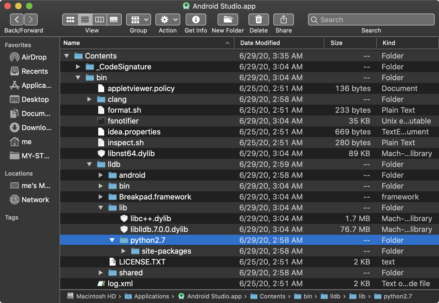Expand the site-packages folder

(123, 251)
